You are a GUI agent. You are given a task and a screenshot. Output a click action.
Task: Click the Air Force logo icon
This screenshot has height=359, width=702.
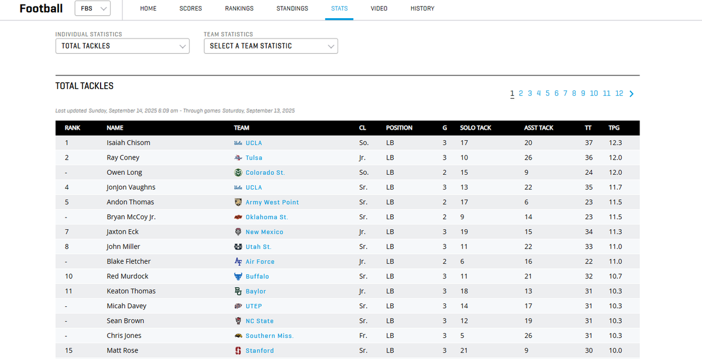238,261
